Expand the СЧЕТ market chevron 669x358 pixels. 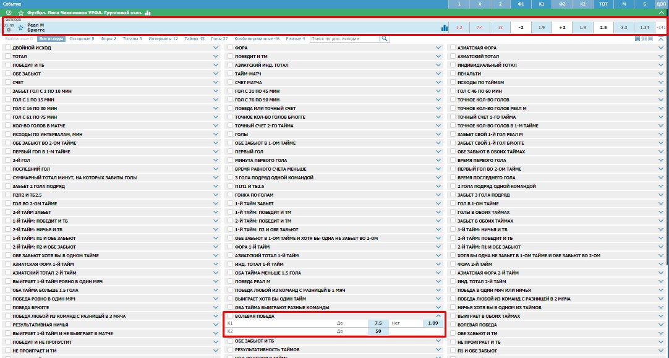click(x=215, y=82)
